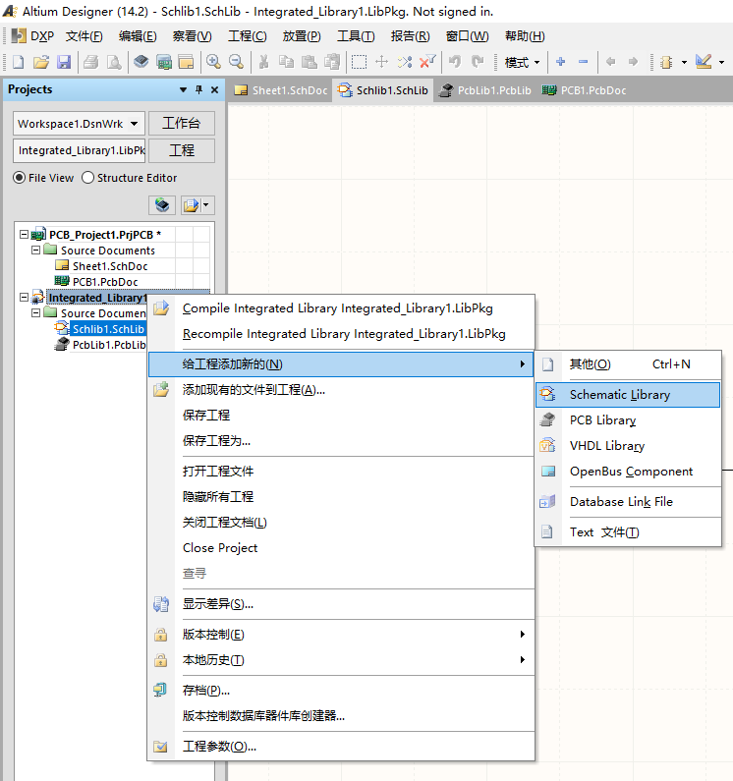Viewport: 733px width, 781px height.
Task: Choose PCB Library from submenu
Action: pos(628,420)
